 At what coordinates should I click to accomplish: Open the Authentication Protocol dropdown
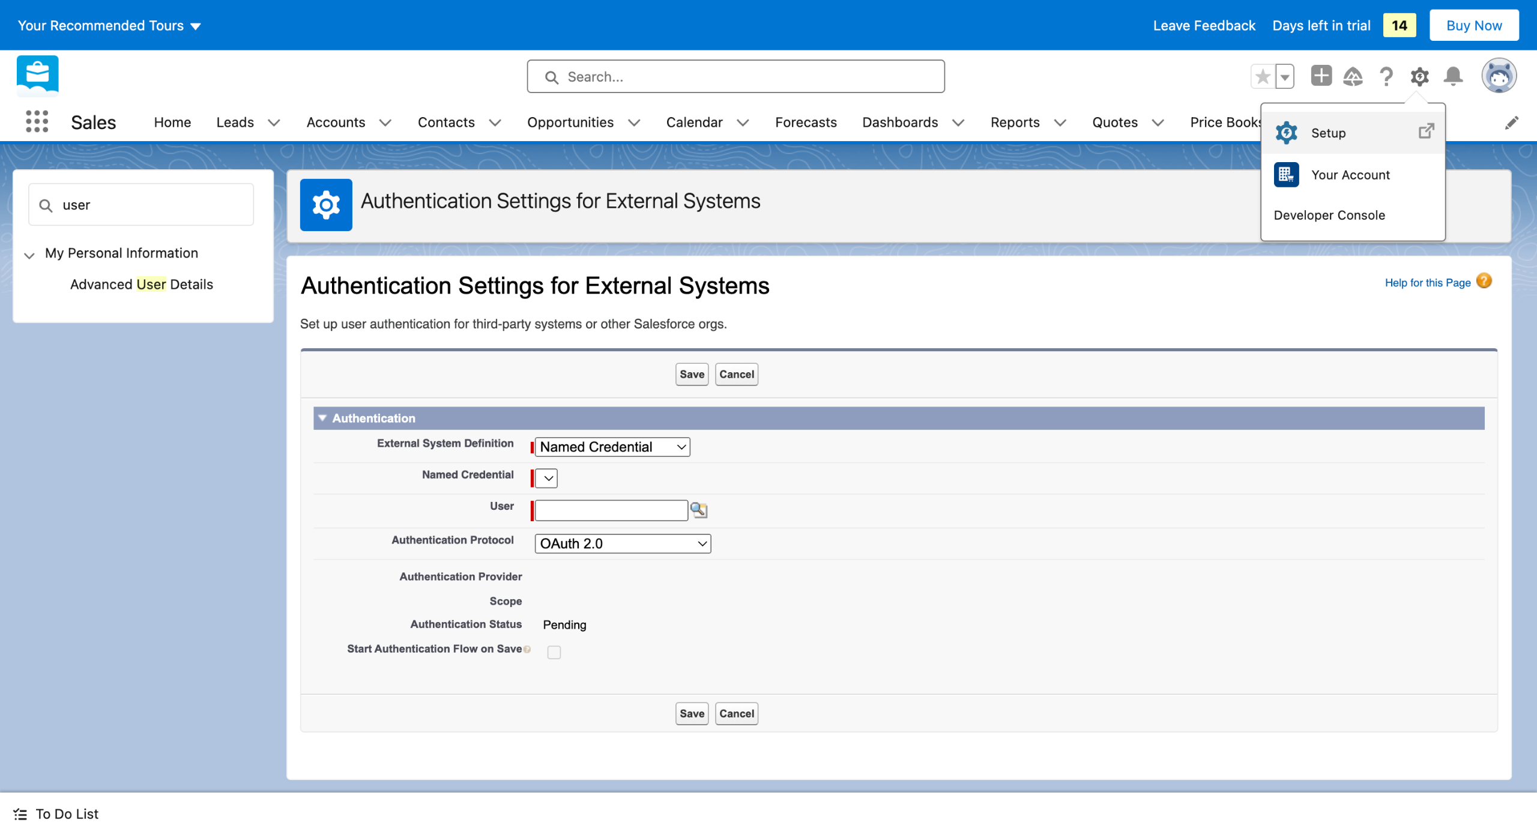click(623, 543)
